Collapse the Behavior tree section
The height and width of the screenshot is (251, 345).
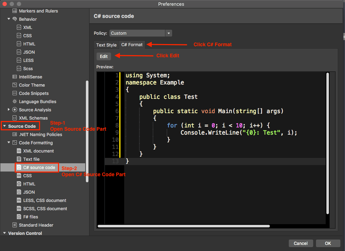pos(9,19)
